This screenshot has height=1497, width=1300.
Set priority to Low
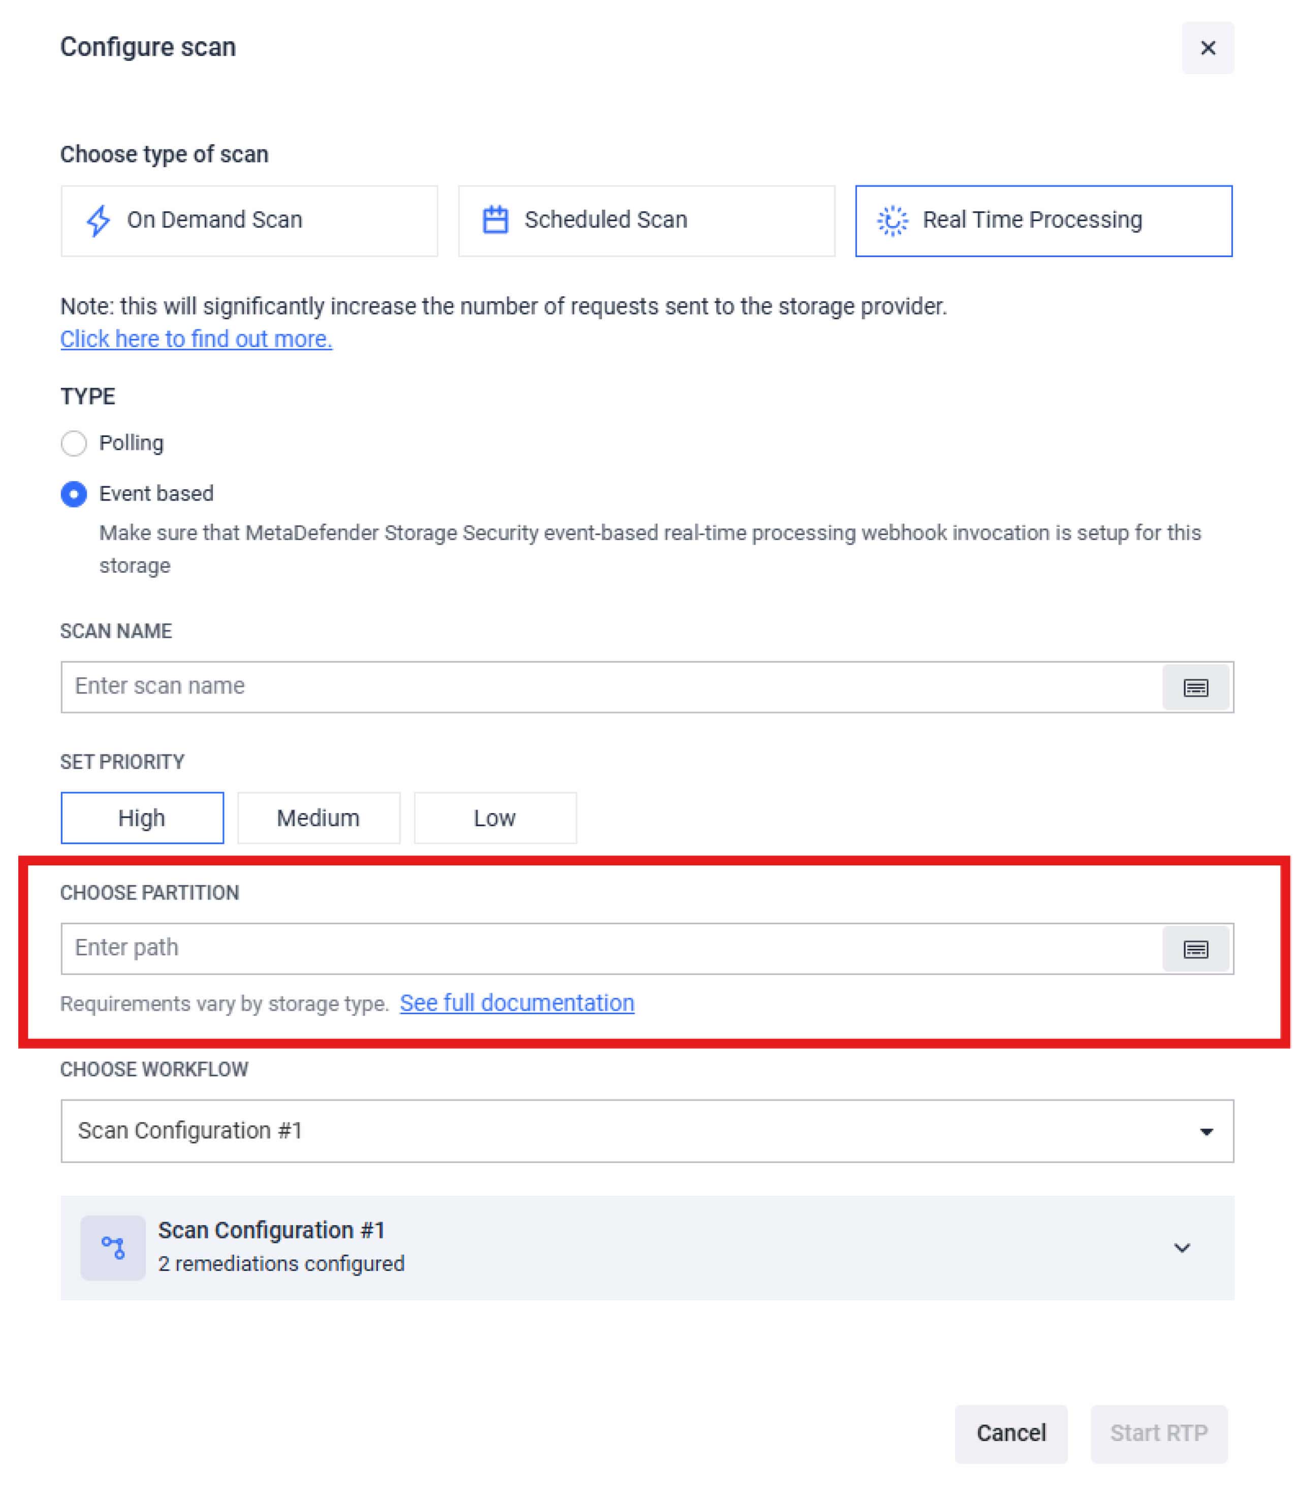[494, 818]
